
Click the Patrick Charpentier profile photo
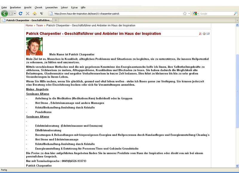34,46
